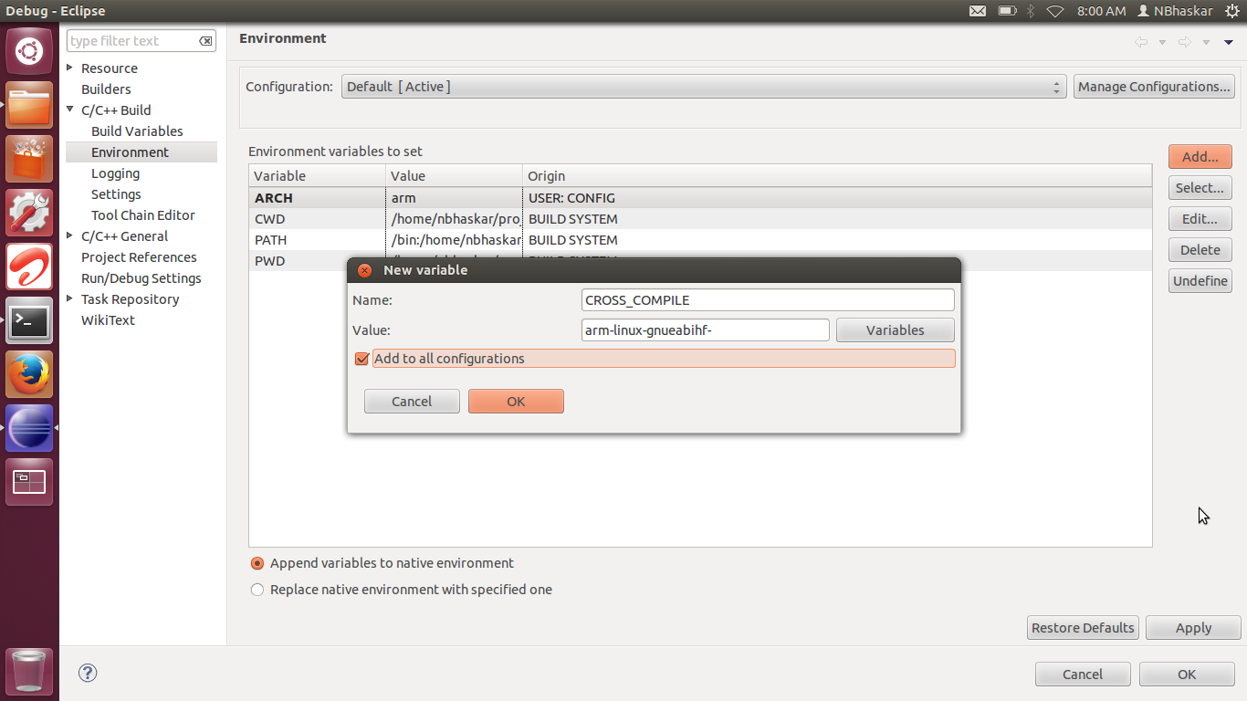
Task: Close the New variable dialog
Action: (x=363, y=270)
